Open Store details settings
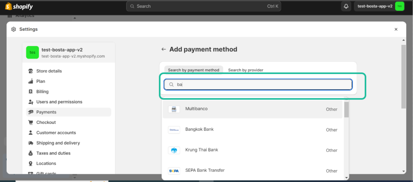Image resolution: width=413 pixels, height=182 pixels. point(69,71)
